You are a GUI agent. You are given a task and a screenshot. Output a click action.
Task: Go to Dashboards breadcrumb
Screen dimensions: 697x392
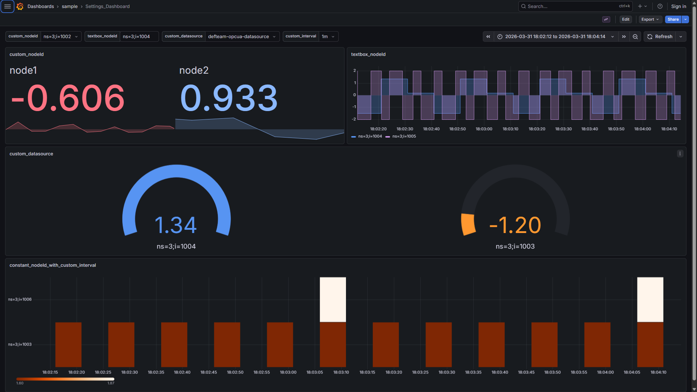[x=41, y=7]
